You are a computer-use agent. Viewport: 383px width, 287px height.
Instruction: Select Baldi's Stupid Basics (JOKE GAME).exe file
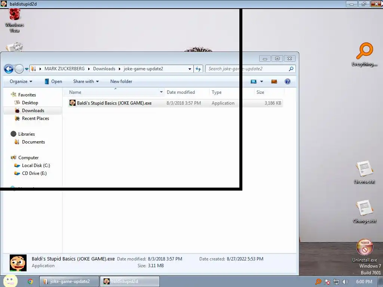click(x=175, y=103)
